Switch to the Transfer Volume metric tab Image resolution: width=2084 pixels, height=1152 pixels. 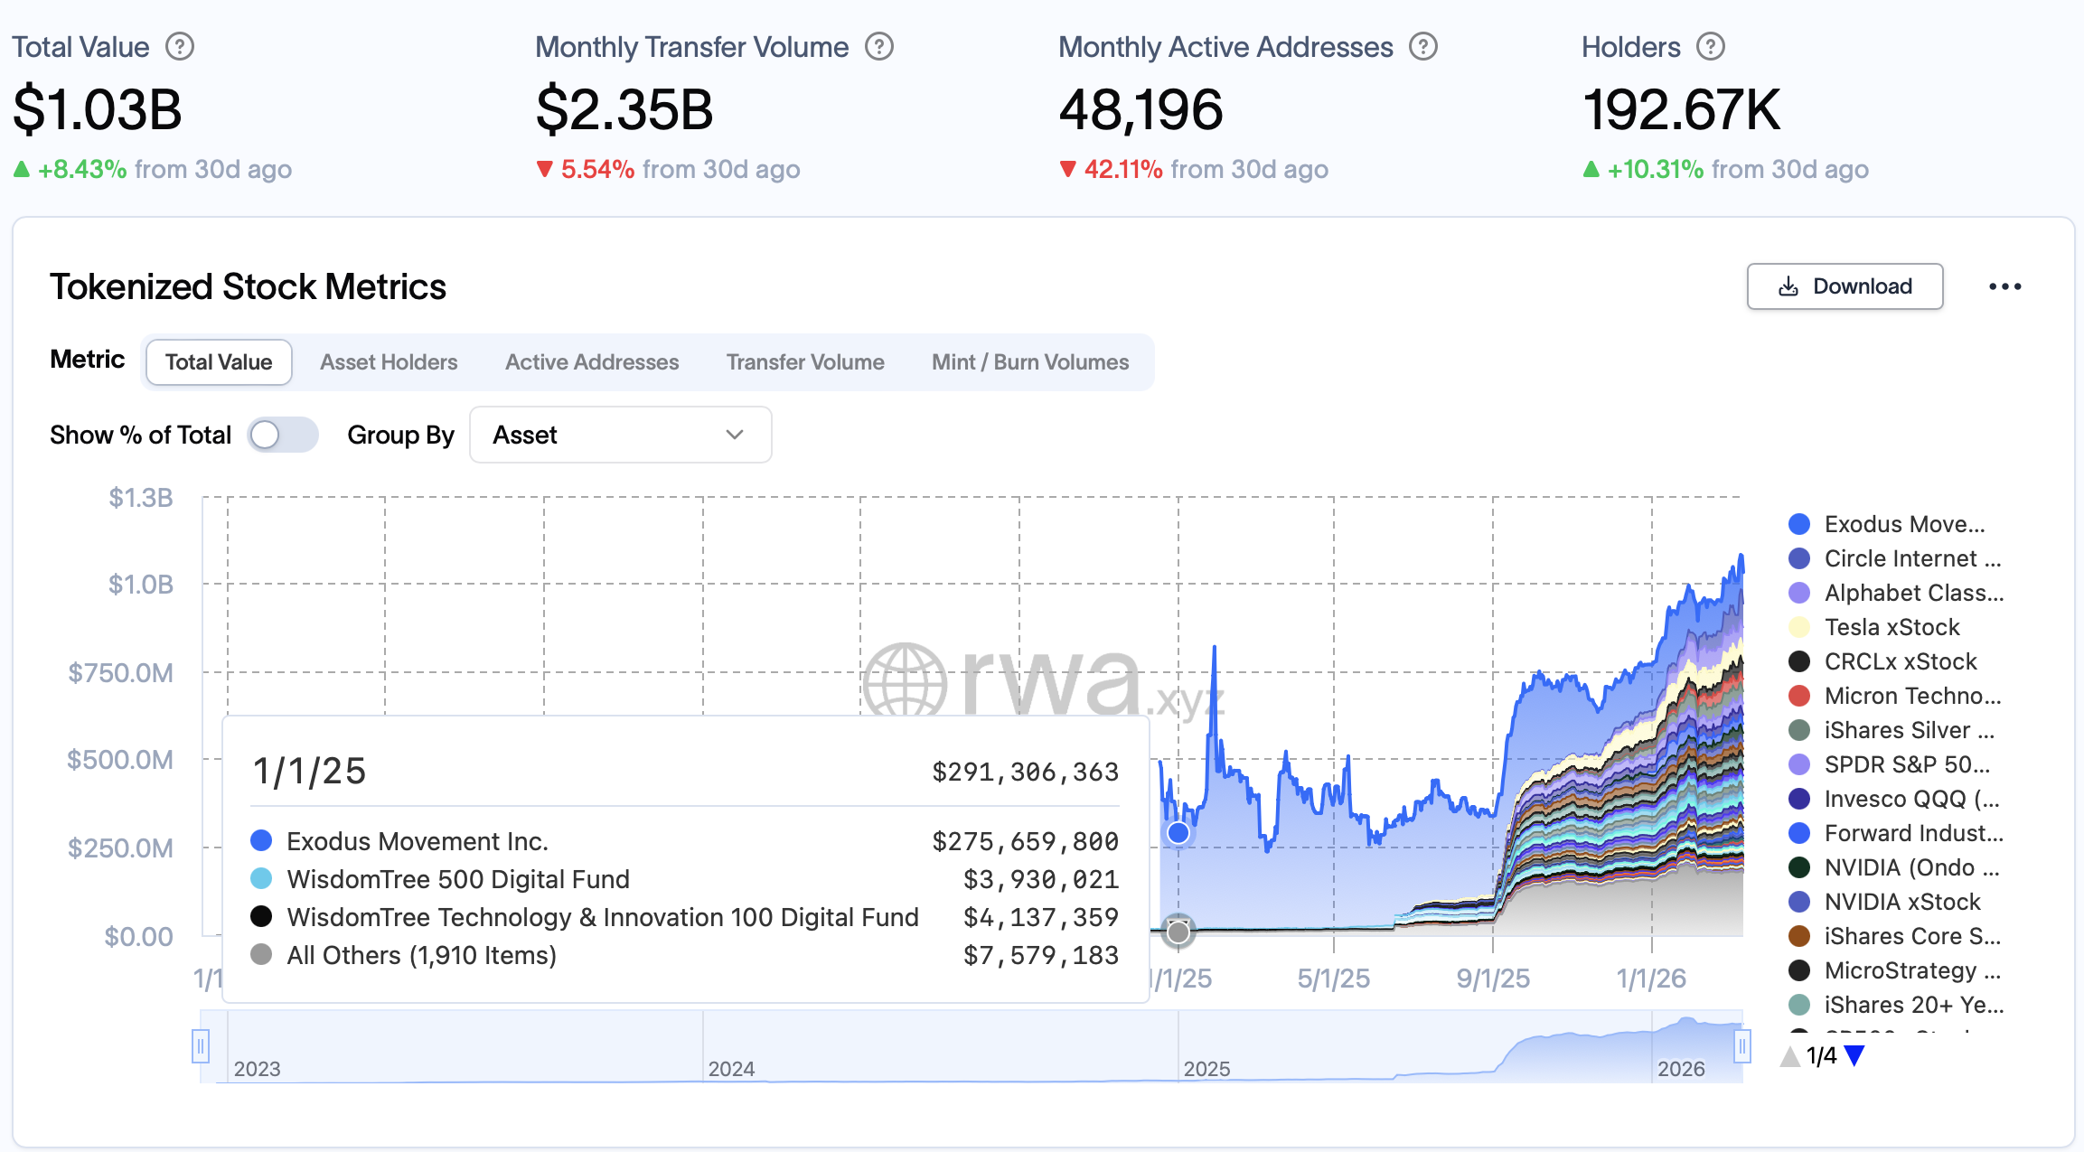pyautogui.click(x=804, y=361)
